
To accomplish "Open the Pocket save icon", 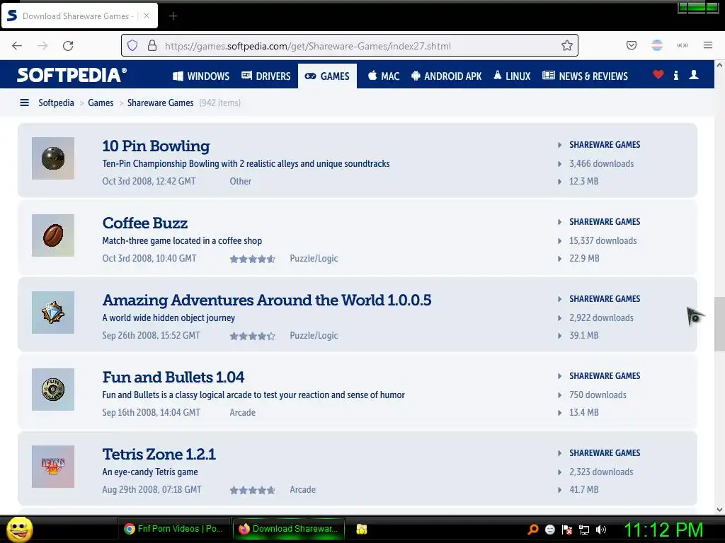I will [631, 45].
